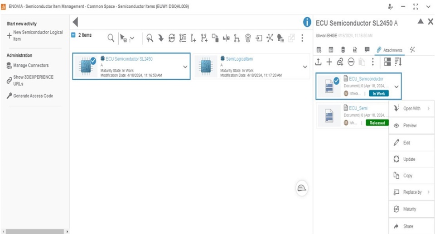Select Maturity in the context menu
Screen dimensions: 435x234
click(x=411, y=209)
